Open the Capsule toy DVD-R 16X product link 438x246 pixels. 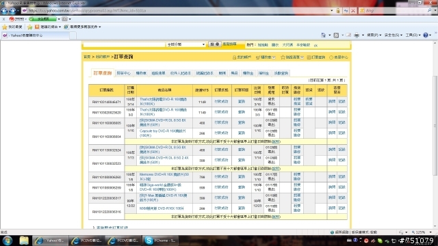(x=163, y=133)
